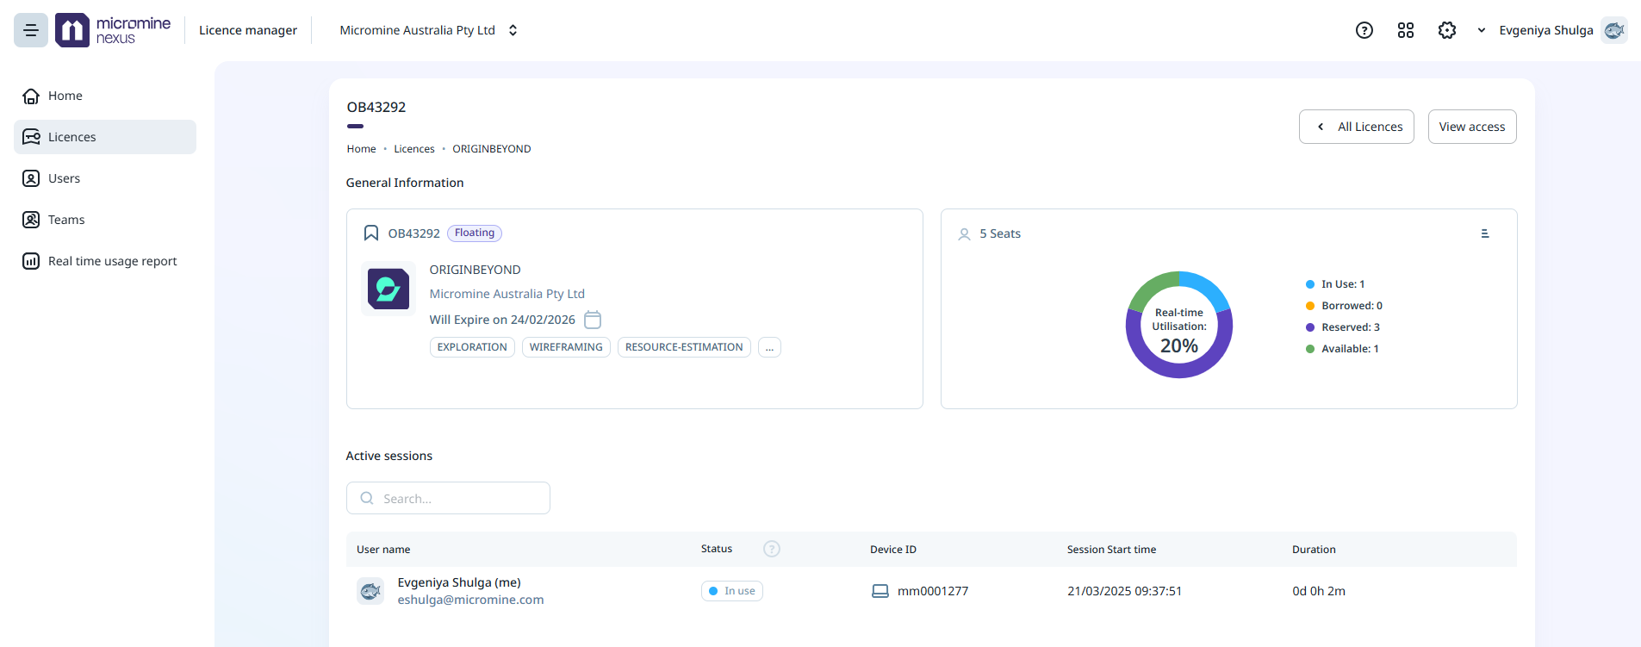Open the help question mark icon
The image size is (1641, 647).
click(1364, 30)
